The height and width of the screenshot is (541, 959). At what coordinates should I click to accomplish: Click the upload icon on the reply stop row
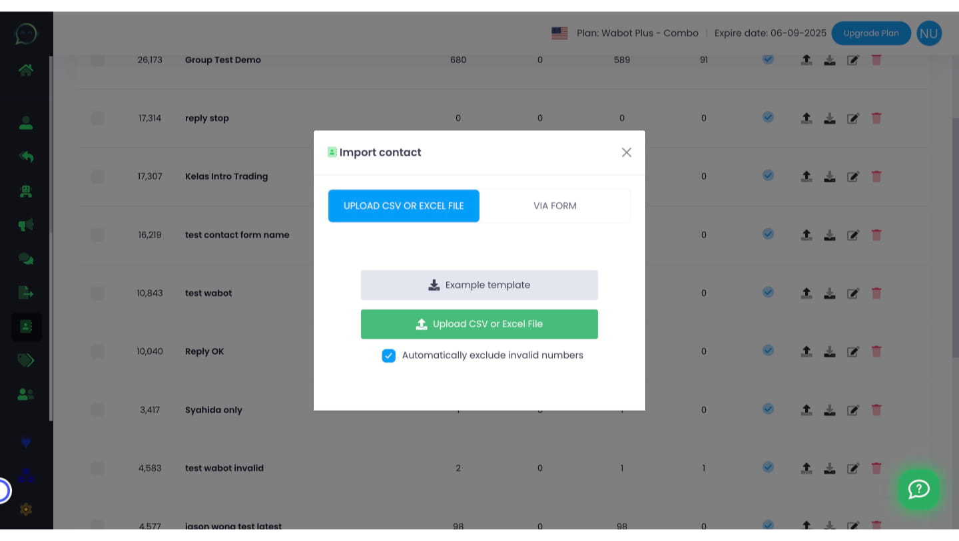(806, 118)
